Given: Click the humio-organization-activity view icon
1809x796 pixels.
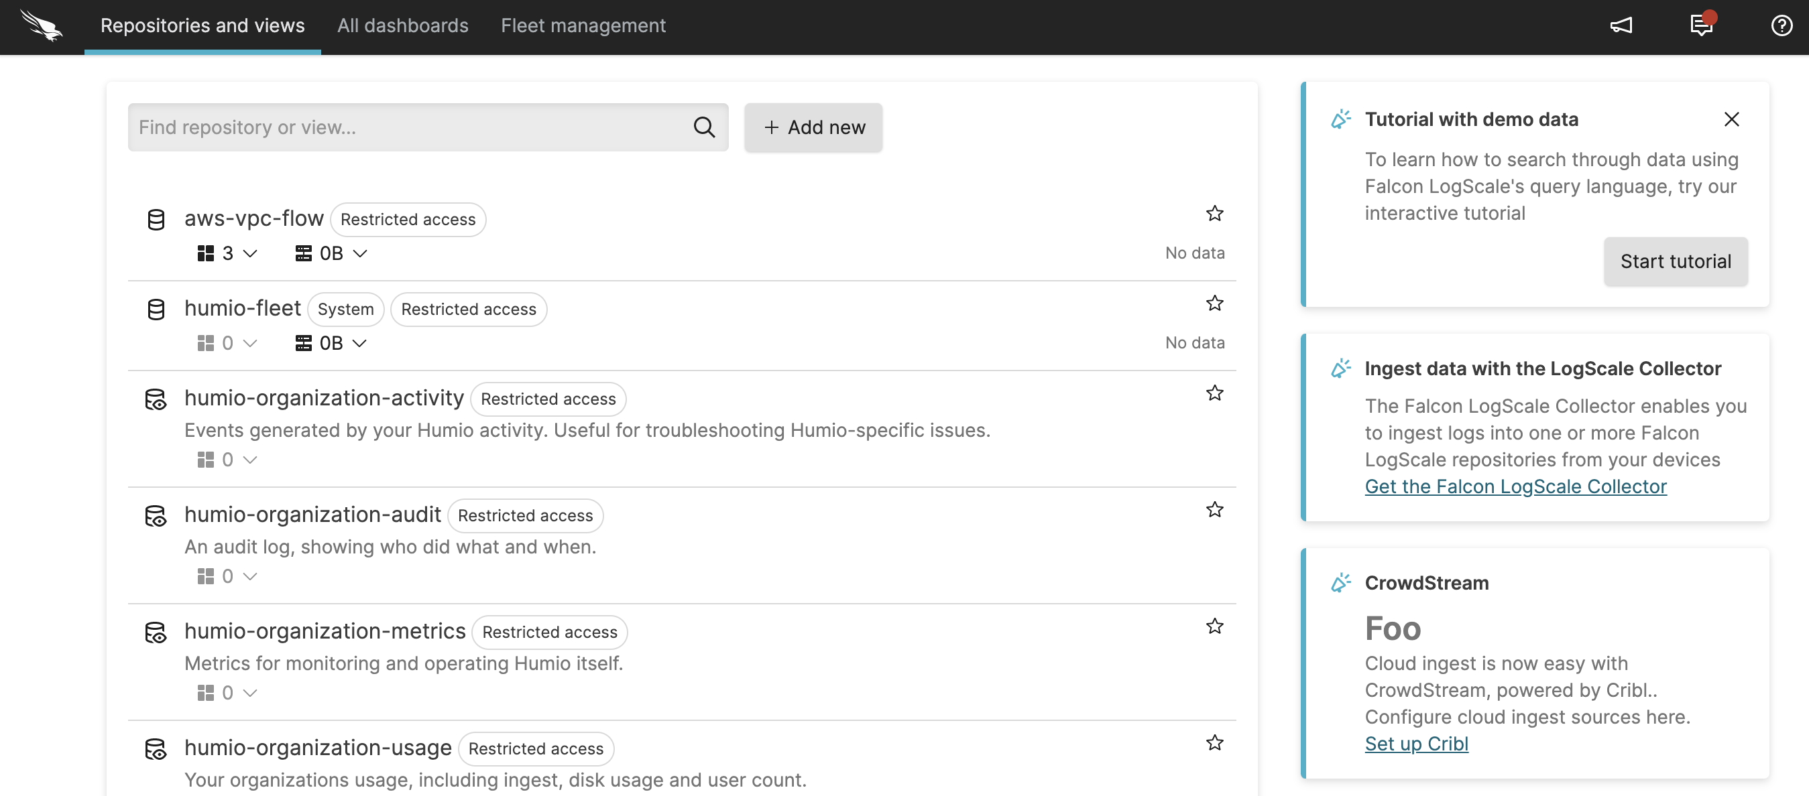Looking at the screenshot, I should (x=156, y=399).
